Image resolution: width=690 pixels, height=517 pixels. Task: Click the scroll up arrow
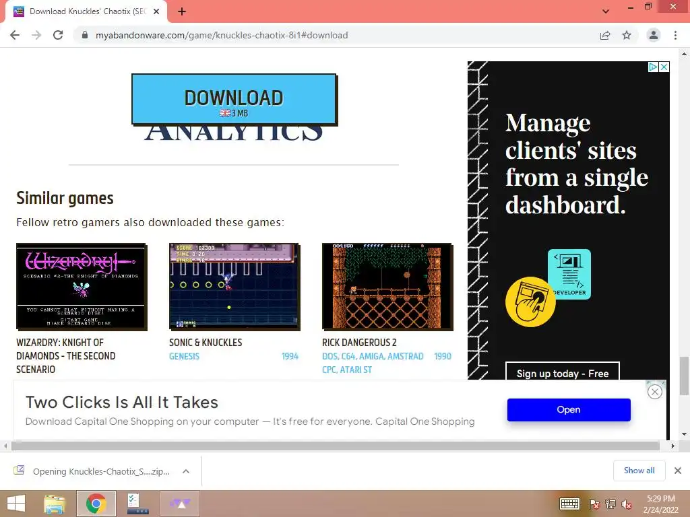pyautogui.click(x=684, y=54)
